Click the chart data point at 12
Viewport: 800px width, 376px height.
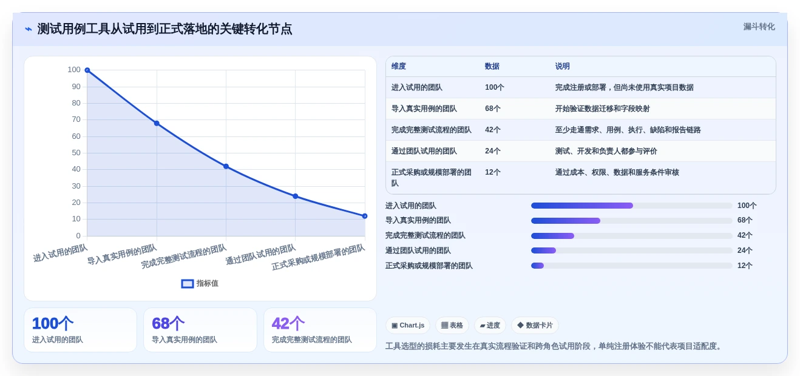(x=365, y=216)
